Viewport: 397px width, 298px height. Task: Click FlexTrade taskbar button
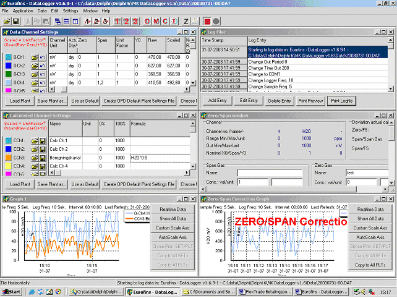[x=265, y=292]
